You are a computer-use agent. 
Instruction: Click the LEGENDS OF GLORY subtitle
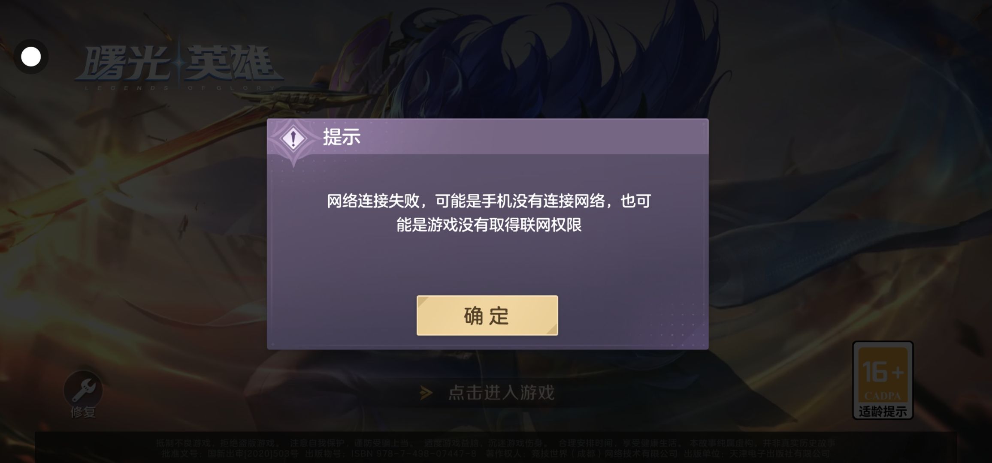point(179,88)
